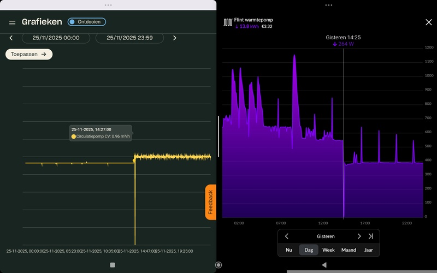The width and height of the screenshot is (437, 273).
Task: Click the Gisteren period label
Action: pos(326,236)
